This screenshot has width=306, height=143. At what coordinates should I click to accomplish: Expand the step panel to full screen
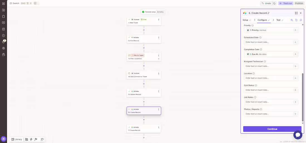(296, 13)
